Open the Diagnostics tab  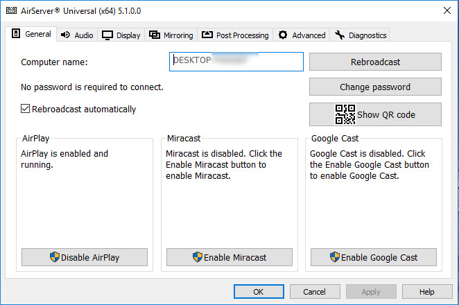pyautogui.click(x=360, y=35)
